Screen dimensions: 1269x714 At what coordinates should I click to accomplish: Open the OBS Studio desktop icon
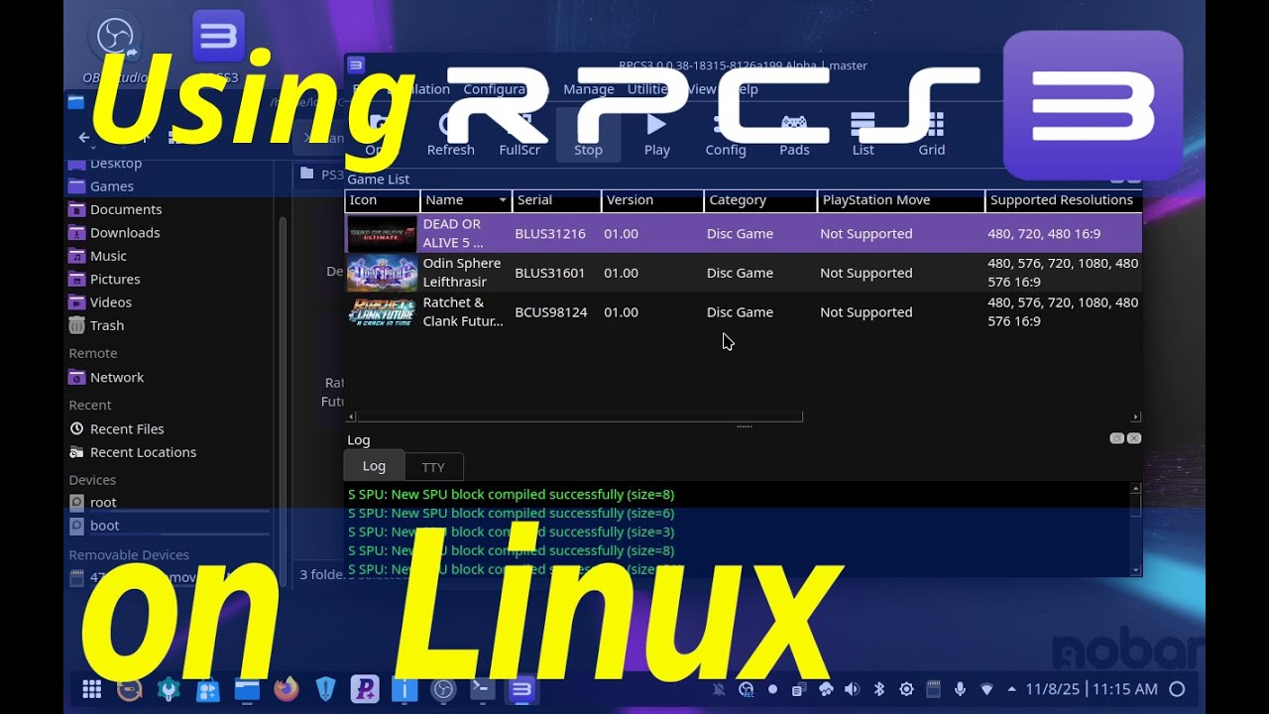[117, 48]
